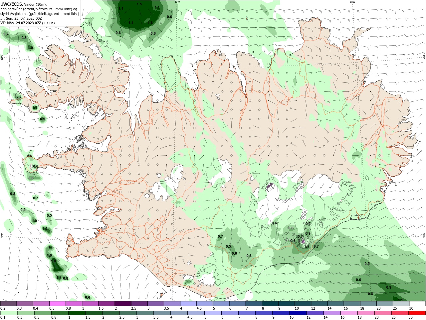The width and height of the screenshot is (426, 320).
Task: Choose the darkest green 1 swatch in bottom legend row
Action: point(77,313)
